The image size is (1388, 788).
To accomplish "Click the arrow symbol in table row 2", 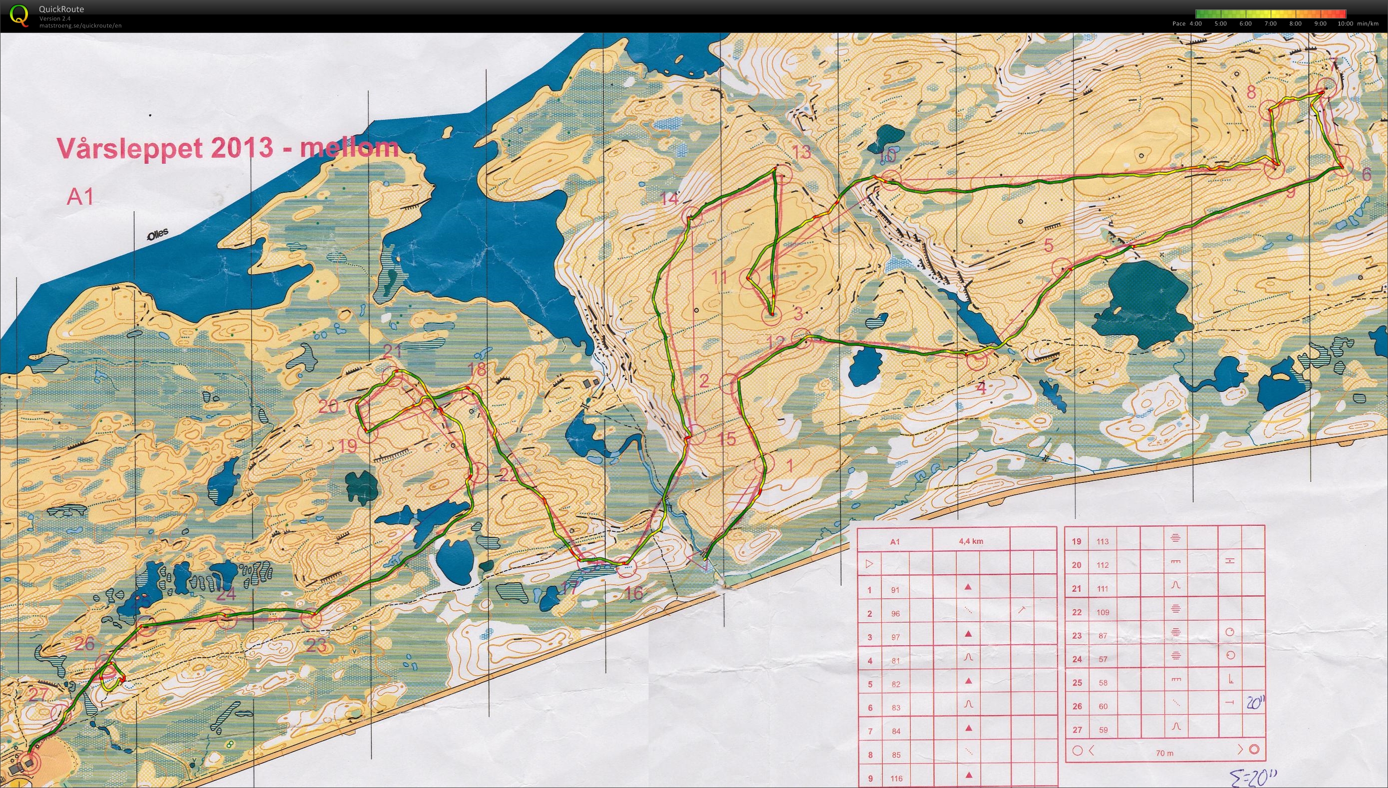I will (1022, 610).
